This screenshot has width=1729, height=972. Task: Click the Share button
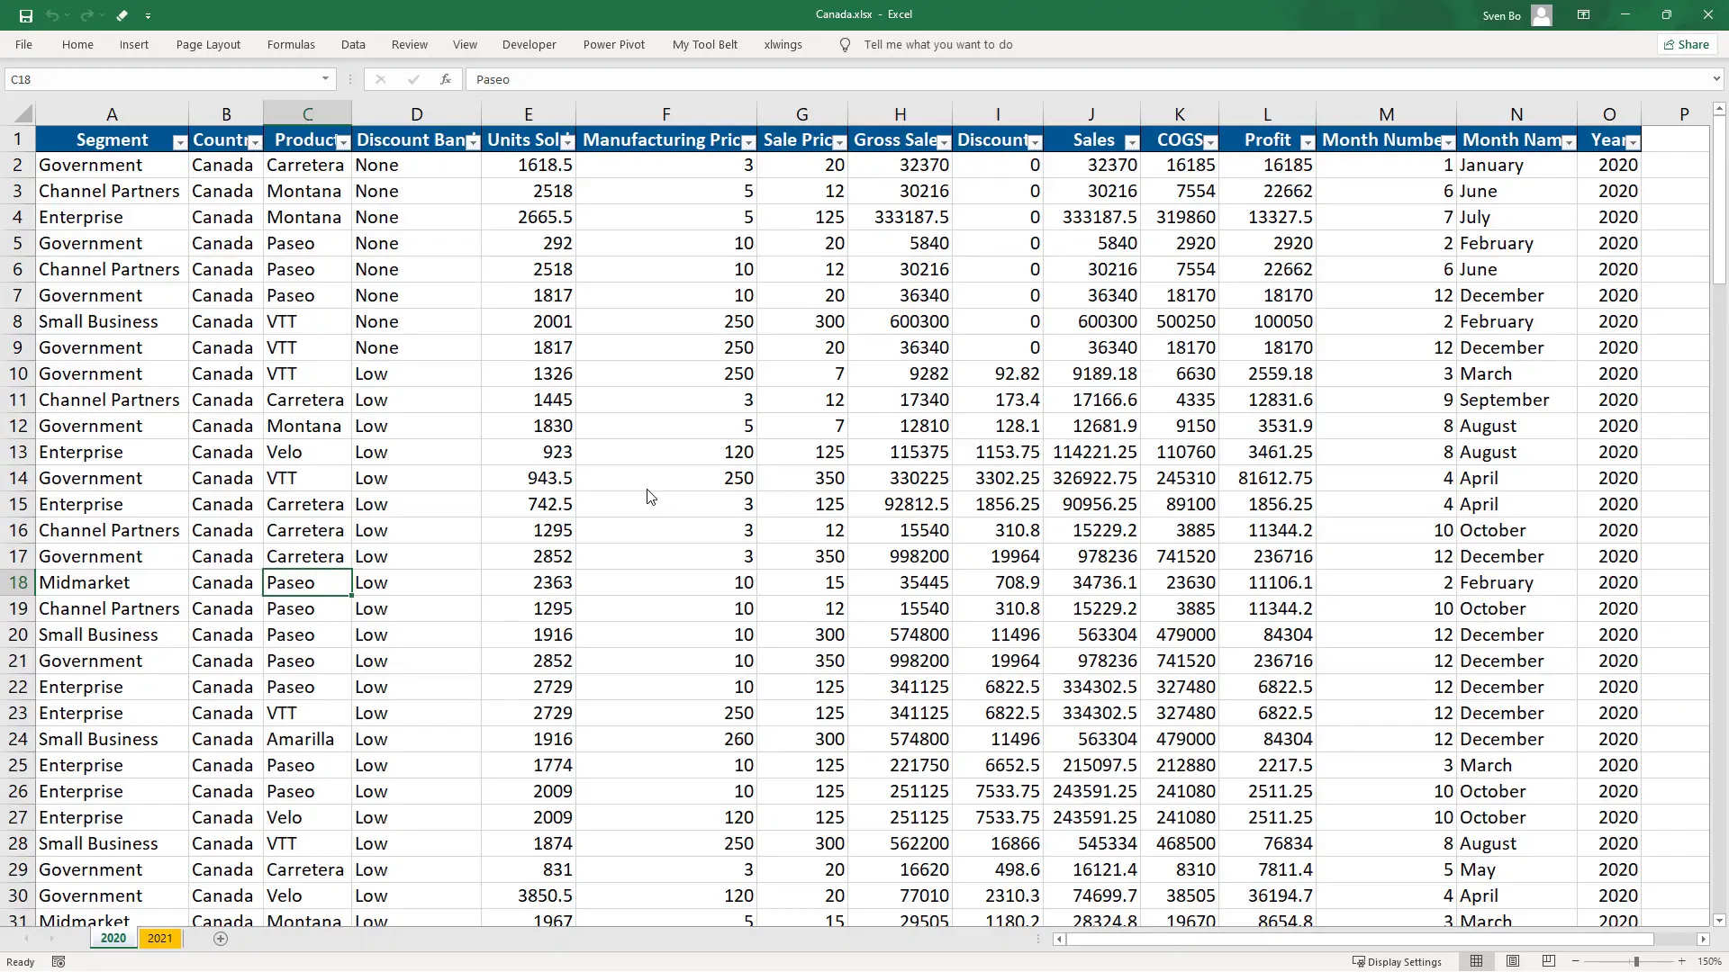coord(1686,44)
